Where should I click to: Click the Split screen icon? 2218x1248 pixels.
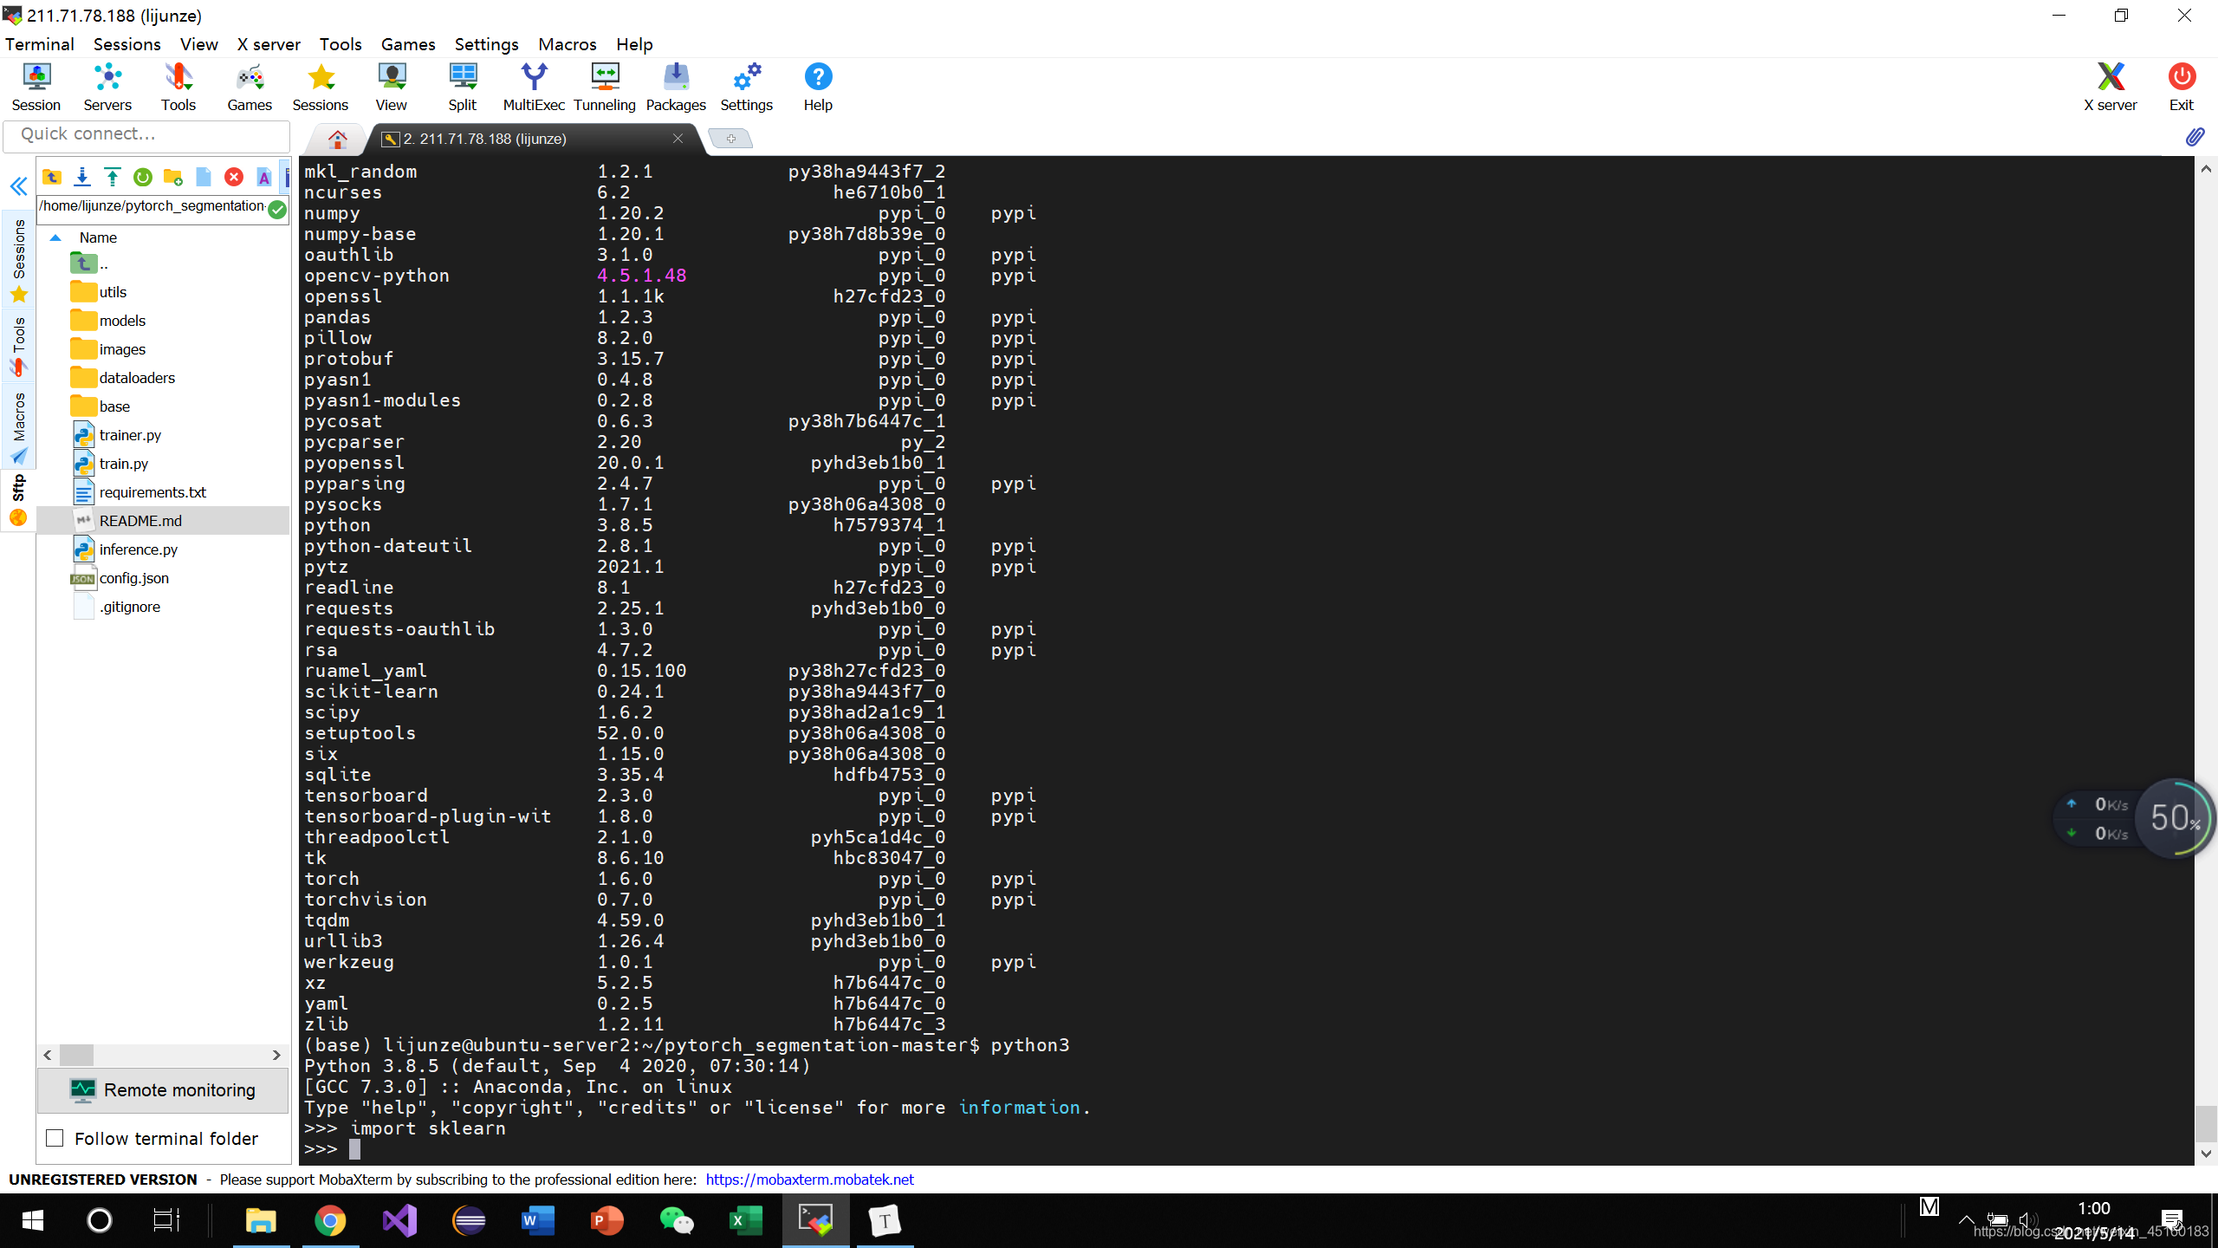click(x=462, y=87)
